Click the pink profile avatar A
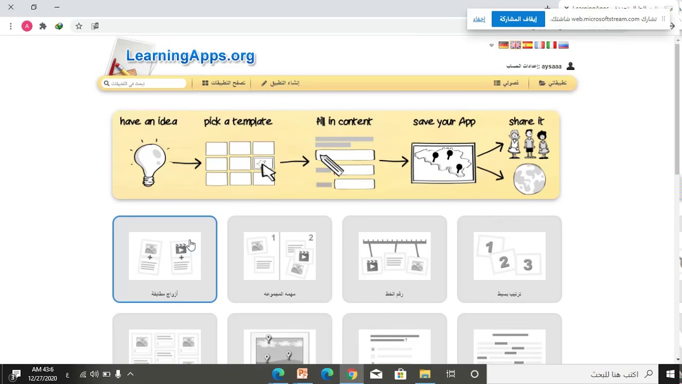682x384 pixels. coord(27,26)
